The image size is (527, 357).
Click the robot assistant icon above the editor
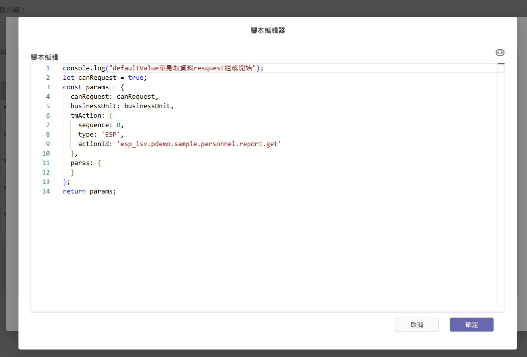pos(500,52)
